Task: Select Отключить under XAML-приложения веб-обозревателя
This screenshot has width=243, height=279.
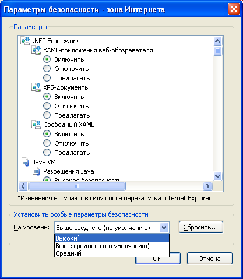Action: click(x=47, y=69)
